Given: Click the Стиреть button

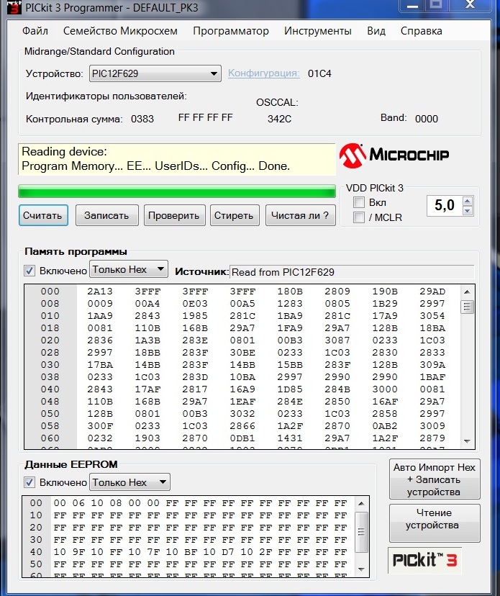Looking at the screenshot, I should [235, 215].
